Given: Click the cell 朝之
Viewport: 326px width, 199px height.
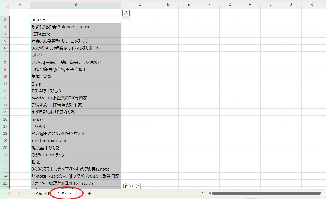Looking at the screenshot, I should (x=76, y=162).
